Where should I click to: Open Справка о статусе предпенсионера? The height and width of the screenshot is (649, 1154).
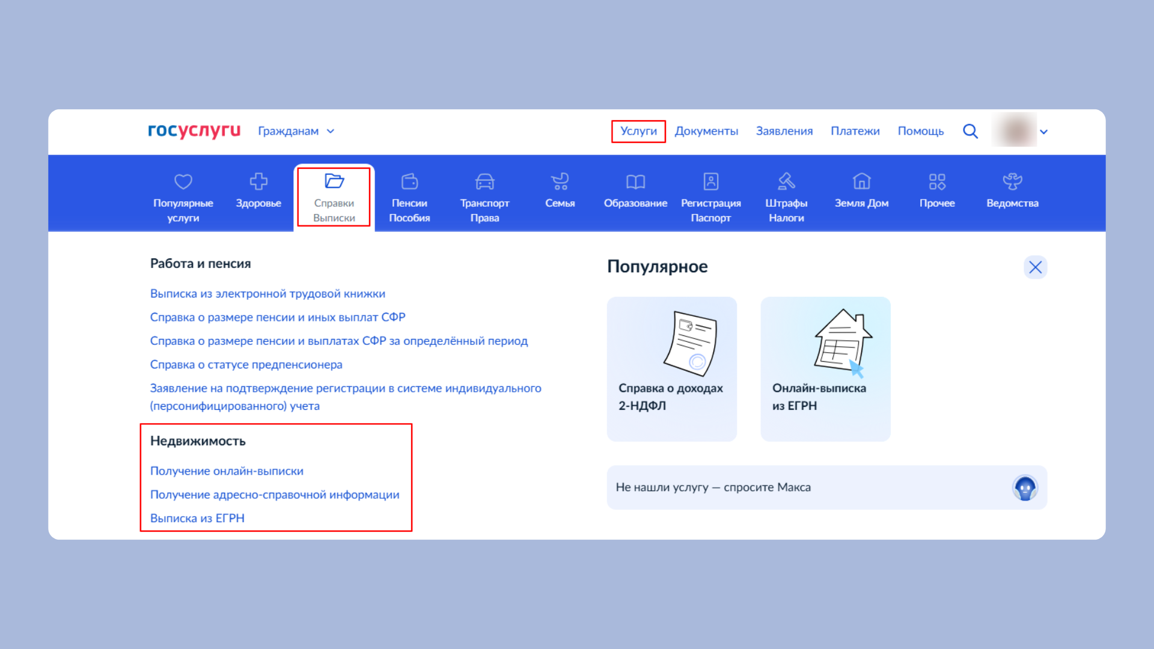click(x=246, y=365)
